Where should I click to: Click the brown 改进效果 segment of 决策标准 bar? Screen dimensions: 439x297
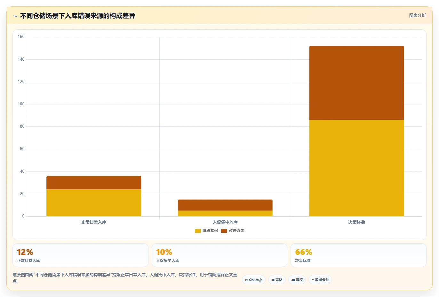click(x=356, y=83)
